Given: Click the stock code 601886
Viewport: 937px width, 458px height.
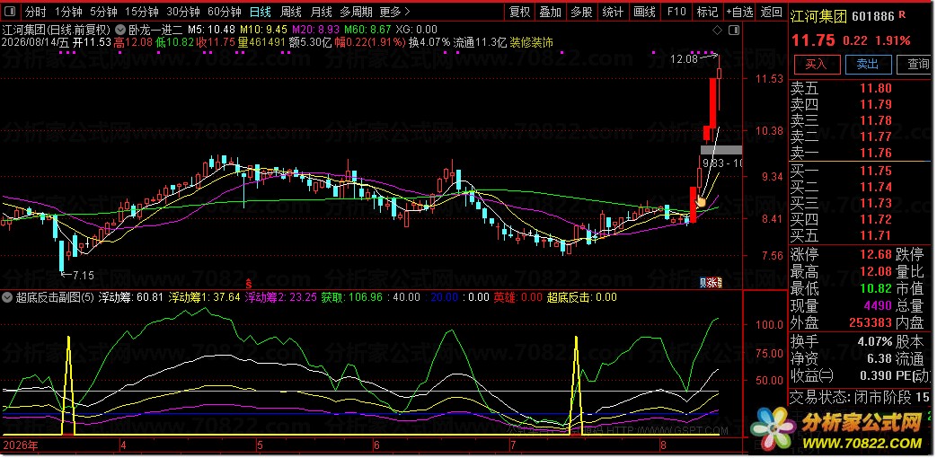Looking at the screenshot, I should 874,17.
